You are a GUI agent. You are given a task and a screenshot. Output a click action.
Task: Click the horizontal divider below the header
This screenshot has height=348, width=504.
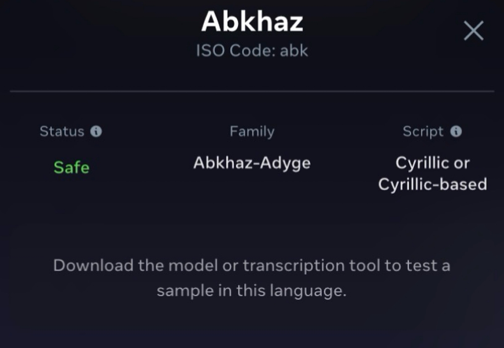pyautogui.click(x=252, y=91)
